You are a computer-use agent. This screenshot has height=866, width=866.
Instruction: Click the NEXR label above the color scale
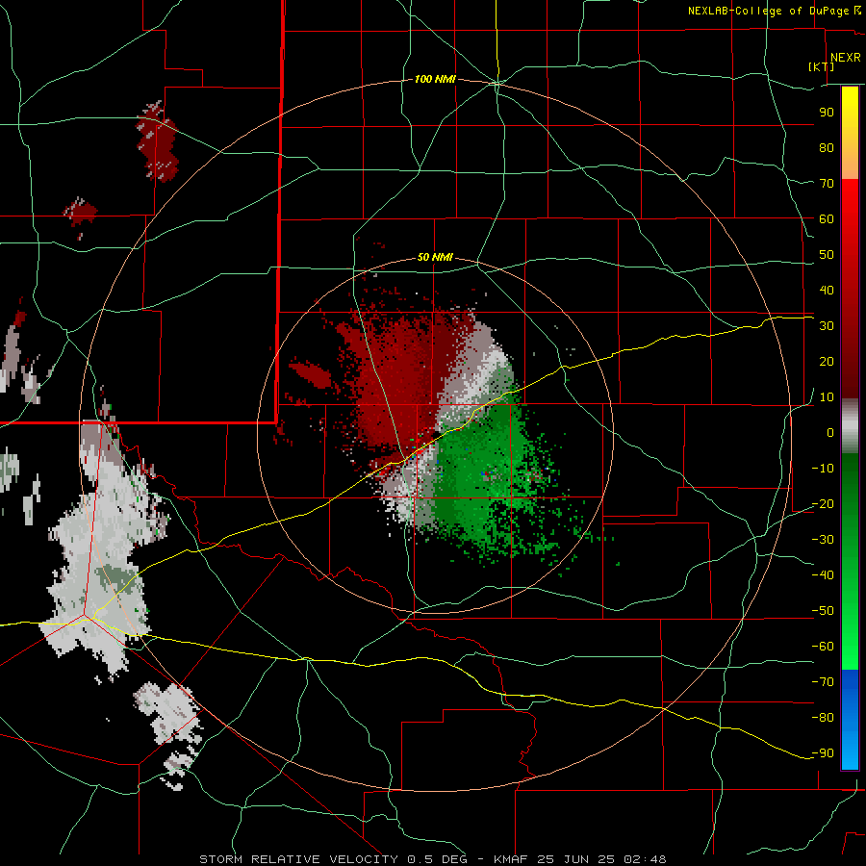click(x=846, y=58)
